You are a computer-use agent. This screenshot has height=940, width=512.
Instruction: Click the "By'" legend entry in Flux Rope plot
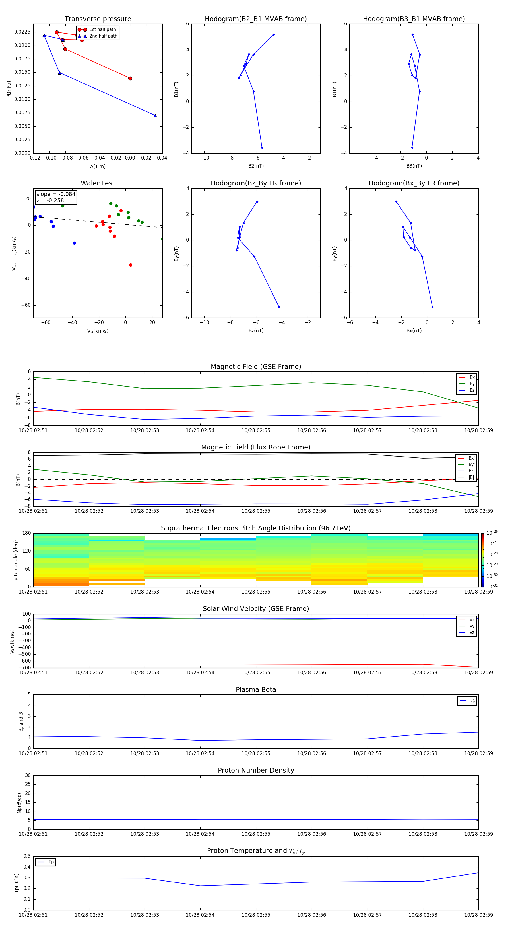point(466,465)
